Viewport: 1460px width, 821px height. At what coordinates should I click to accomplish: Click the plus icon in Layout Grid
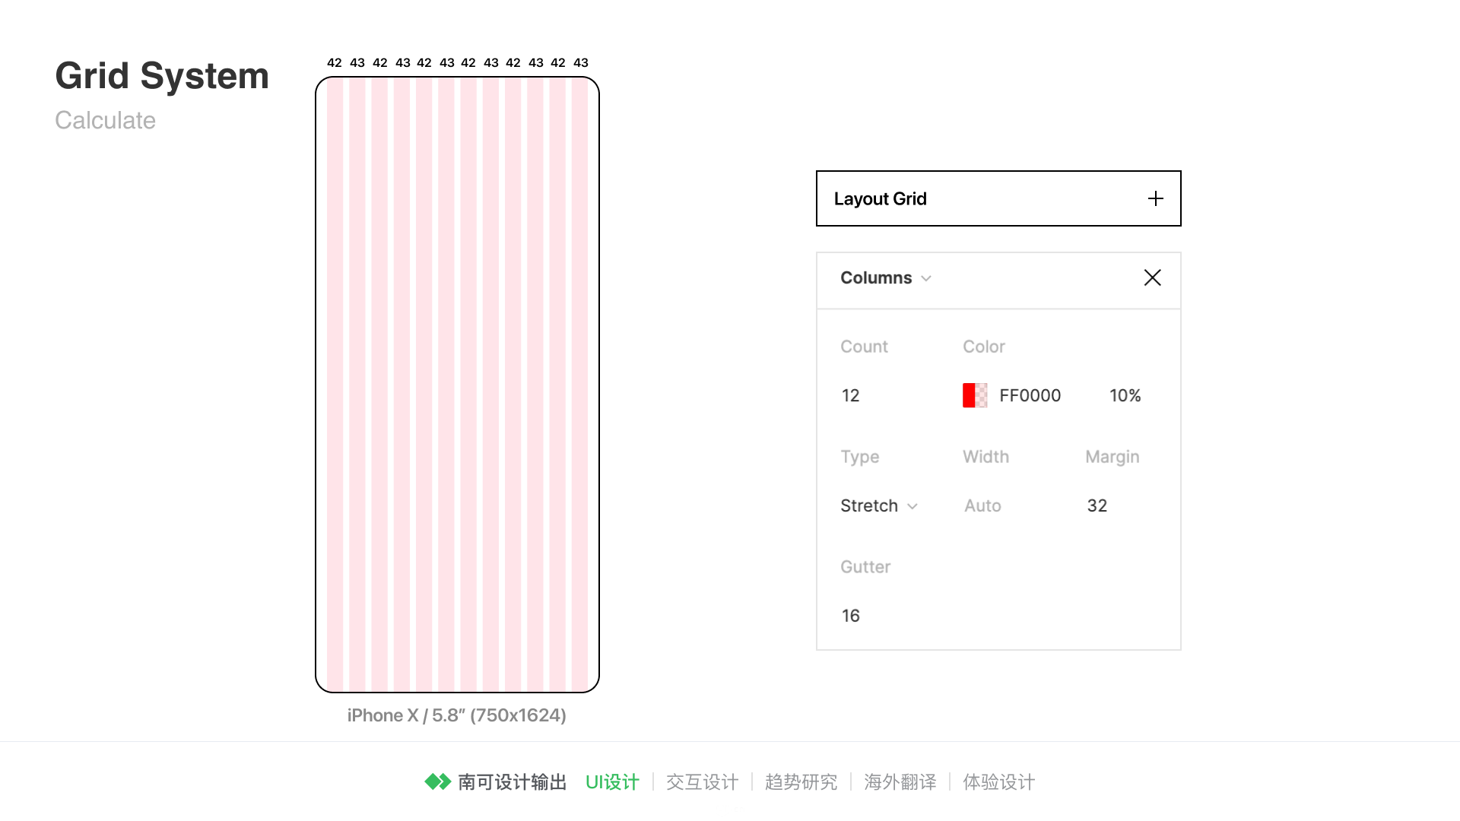click(1155, 199)
